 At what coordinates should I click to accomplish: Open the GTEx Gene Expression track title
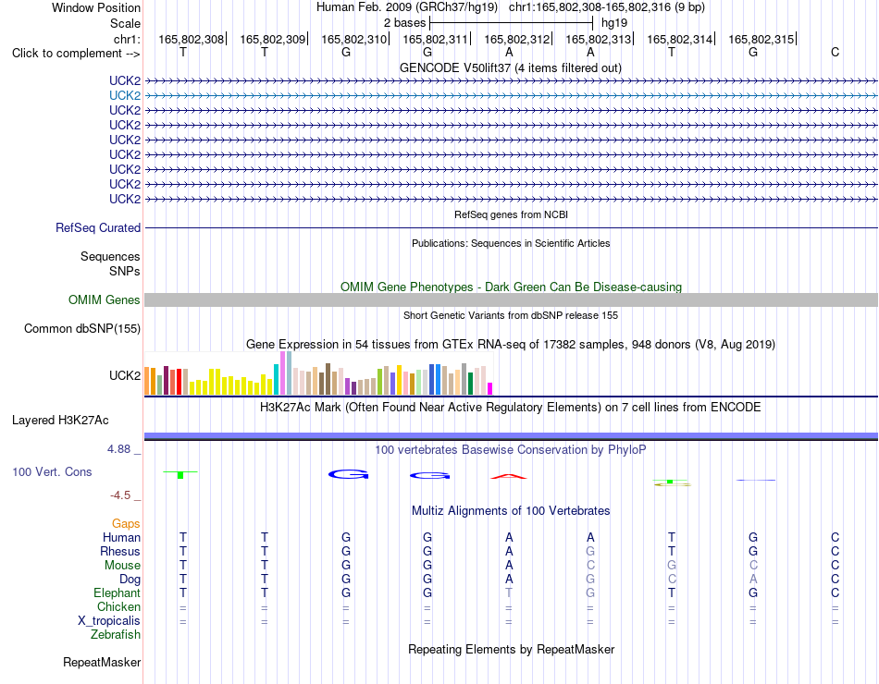pyautogui.click(x=510, y=345)
